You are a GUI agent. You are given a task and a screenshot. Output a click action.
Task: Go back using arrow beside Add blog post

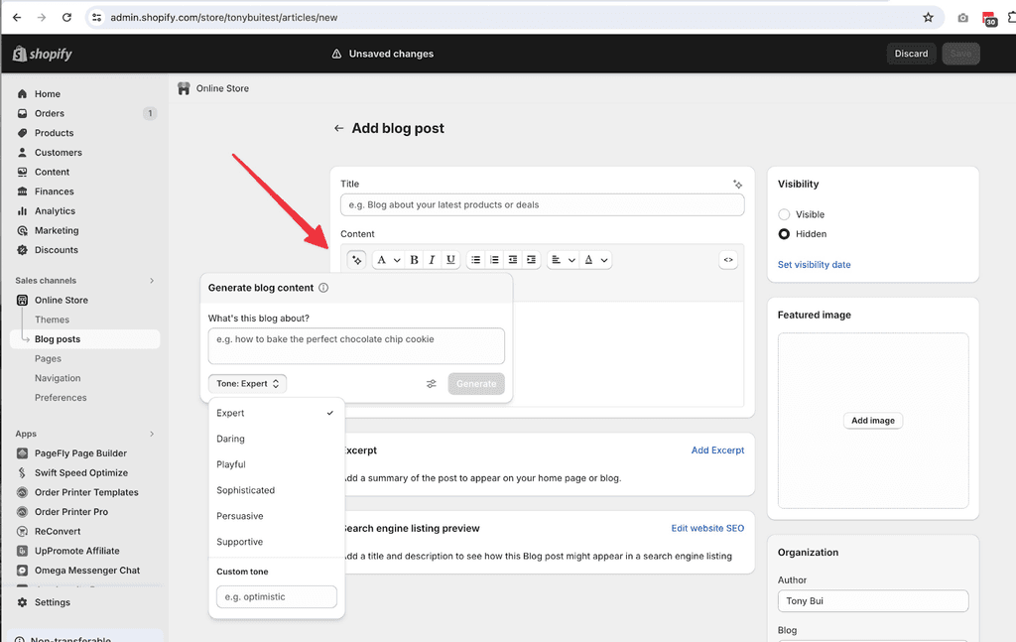pyautogui.click(x=338, y=128)
